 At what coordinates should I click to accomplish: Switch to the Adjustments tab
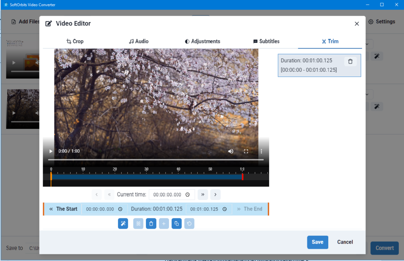[x=202, y=41]
